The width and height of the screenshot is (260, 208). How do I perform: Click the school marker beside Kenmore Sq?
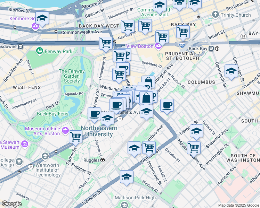click(42, 18)
